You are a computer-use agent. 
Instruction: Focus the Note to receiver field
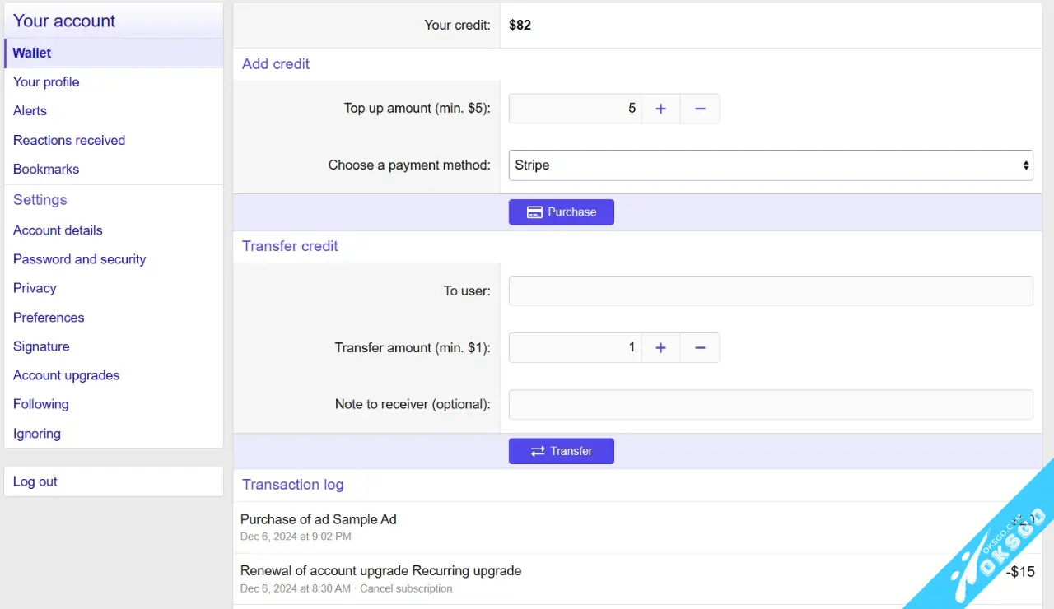[771, 405]
